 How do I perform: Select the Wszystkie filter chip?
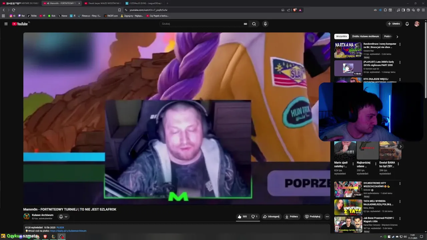coord(341,36)
